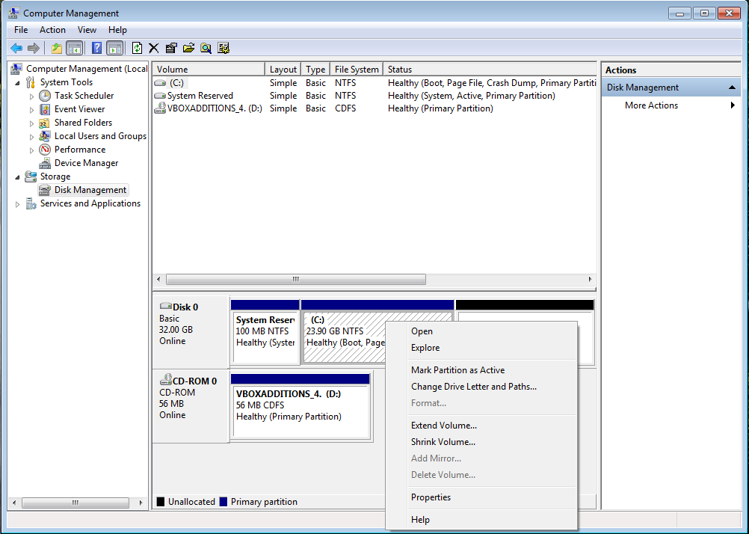Toggle the Show/Hide Console Tree toolbar button

tap(75, 48)
